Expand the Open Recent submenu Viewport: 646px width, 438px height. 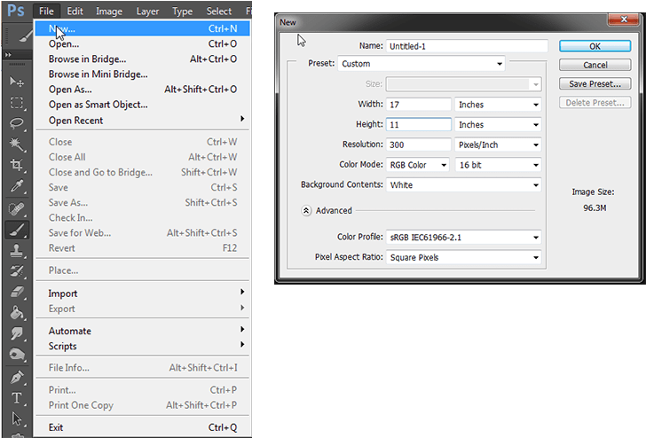tap(142, 121)
